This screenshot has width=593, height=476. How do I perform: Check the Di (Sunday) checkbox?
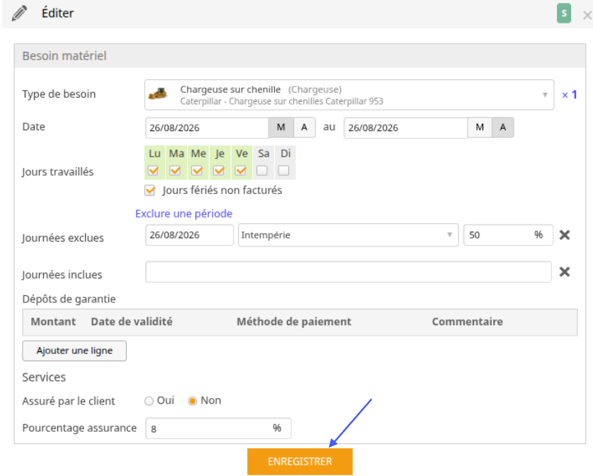[283, 171]
